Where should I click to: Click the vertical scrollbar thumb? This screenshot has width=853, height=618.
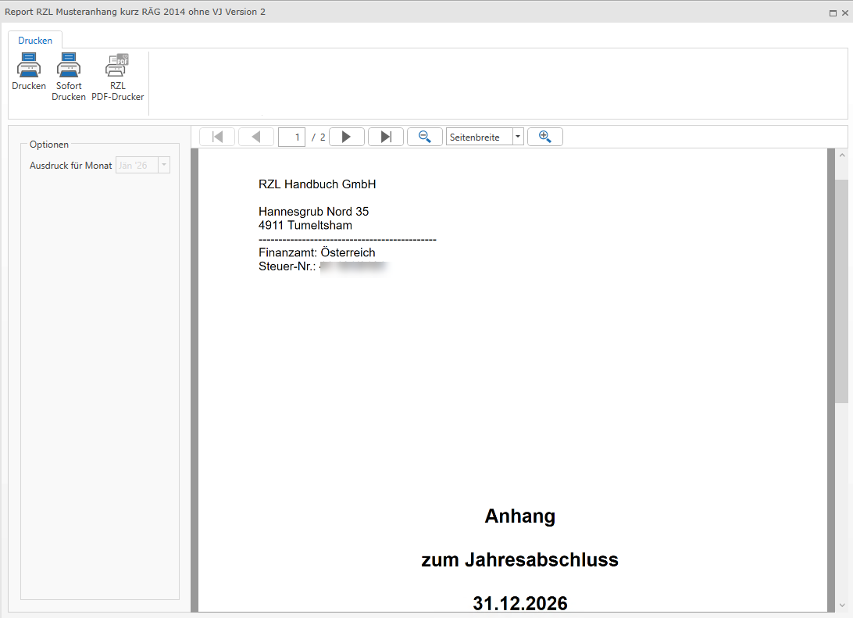pyautogui.click(x=841, y=289)
